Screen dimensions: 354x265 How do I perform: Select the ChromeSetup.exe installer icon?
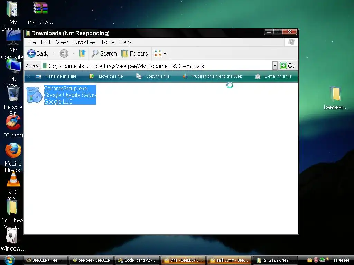pos(34,95)
